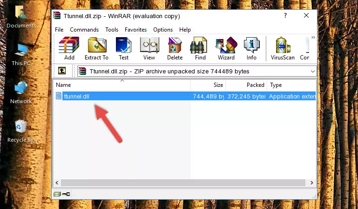
Task: Open the Commands menu
Action: [x=84, y=30]
